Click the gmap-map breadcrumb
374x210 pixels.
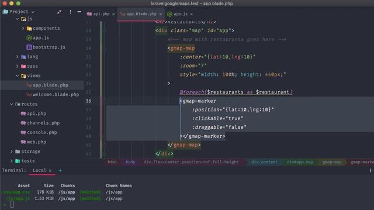click(x=332, y=162)
